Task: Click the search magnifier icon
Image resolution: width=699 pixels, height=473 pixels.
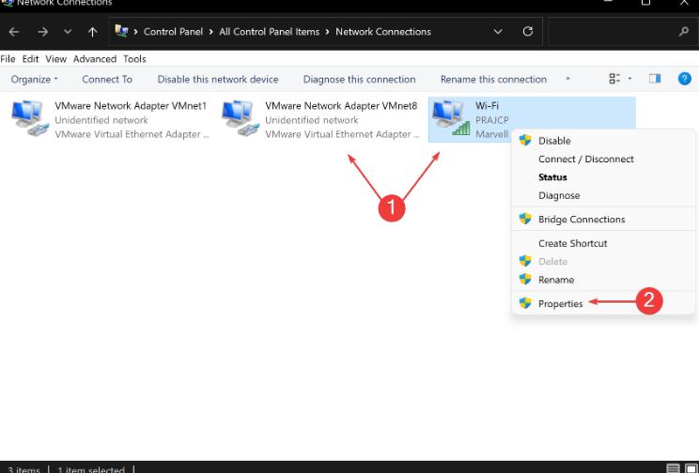Action: coord(684,32)
